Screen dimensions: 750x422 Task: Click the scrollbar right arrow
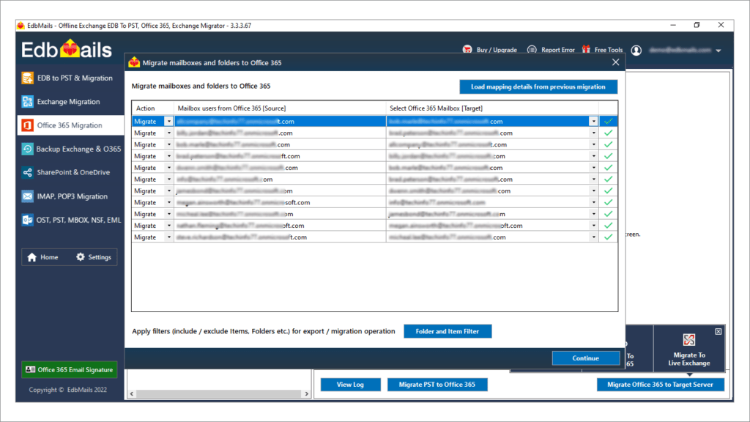(x=307, y=393)
